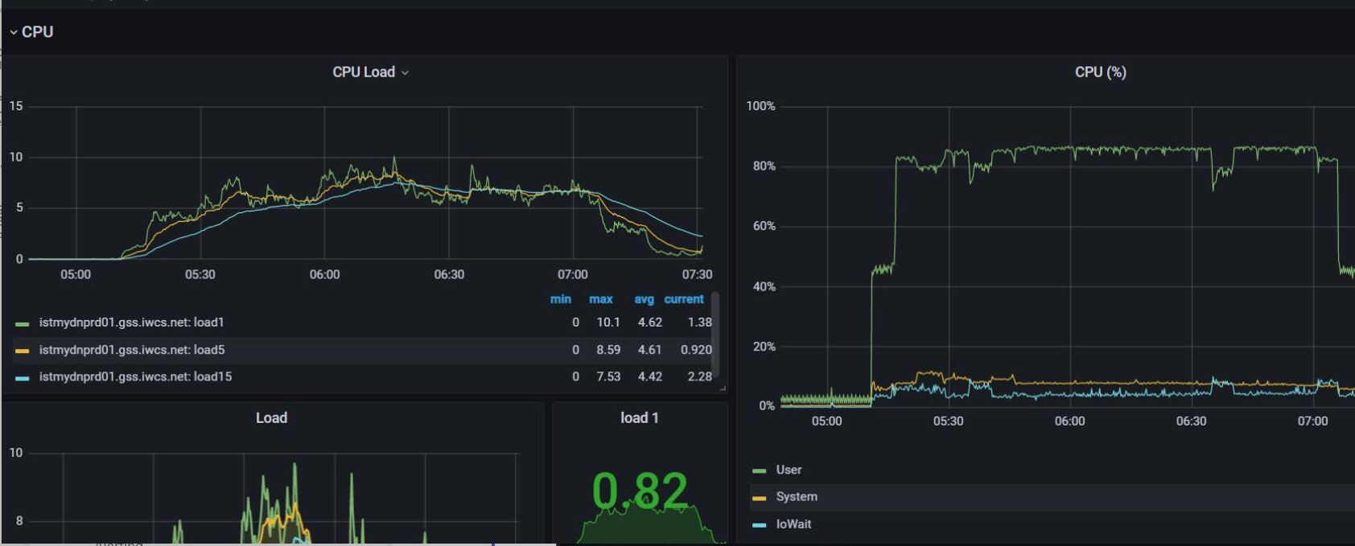Sort legend by current column
1355x546 pixels.
tap(684, 299)
